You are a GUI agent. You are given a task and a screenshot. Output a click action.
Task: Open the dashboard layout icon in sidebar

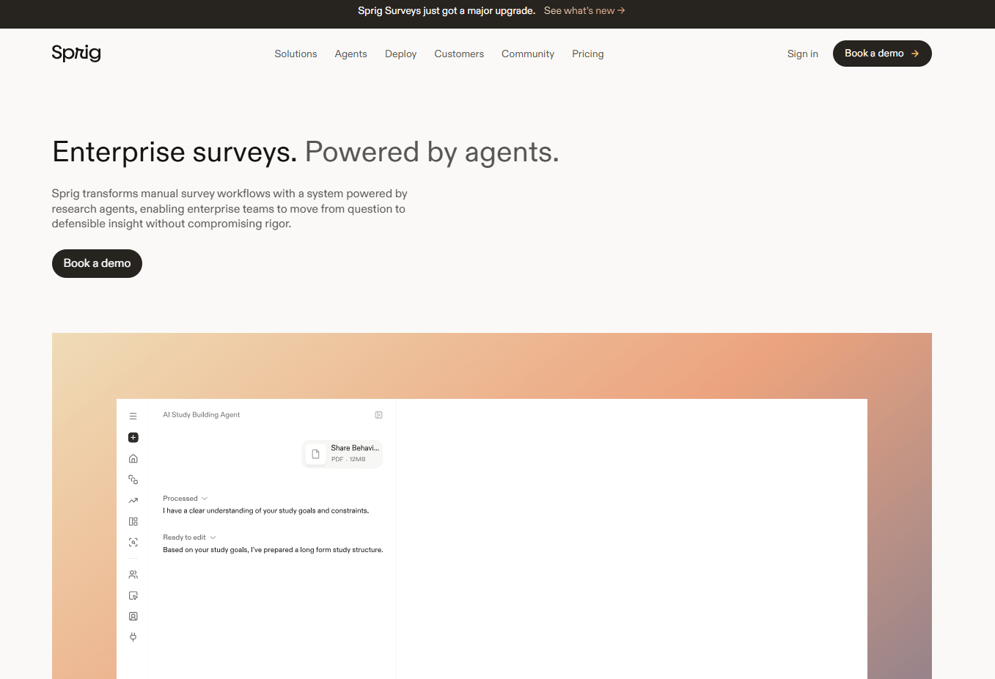(133, 521)
